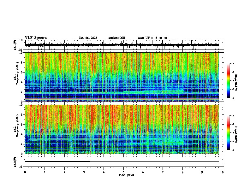This screenshot has width=250, height=193.
Task: Click the "-7" label on the upper colorbar
Action: point(233,98)
